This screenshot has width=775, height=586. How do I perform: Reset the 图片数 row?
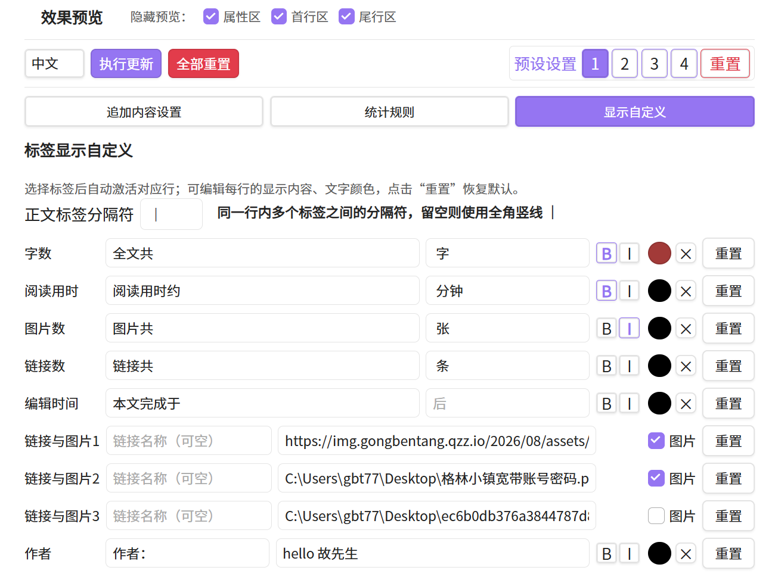click(x=728, y=329)
